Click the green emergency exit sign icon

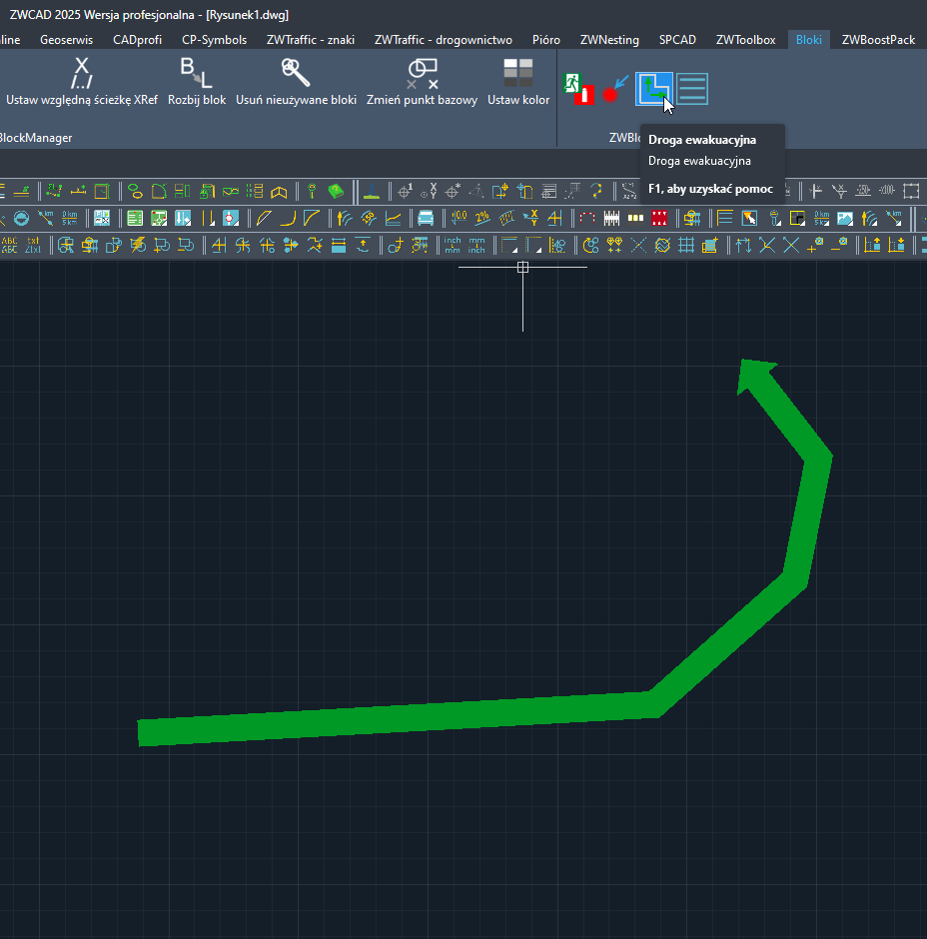[579, 89]
